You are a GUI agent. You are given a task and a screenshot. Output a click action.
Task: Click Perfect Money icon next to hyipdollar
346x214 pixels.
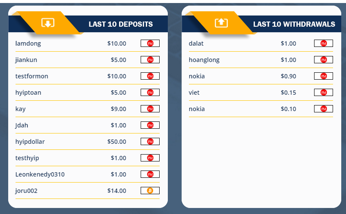point(150,142)
